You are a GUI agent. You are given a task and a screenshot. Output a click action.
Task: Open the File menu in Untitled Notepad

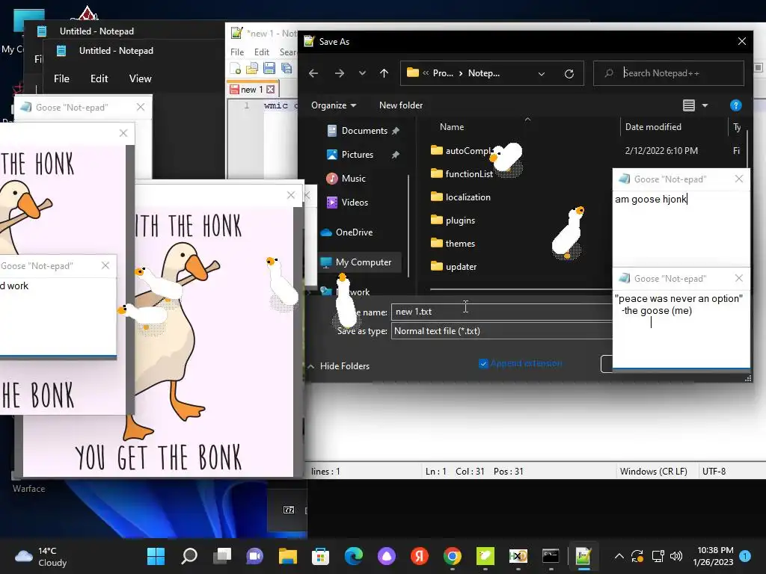point(61,78)
